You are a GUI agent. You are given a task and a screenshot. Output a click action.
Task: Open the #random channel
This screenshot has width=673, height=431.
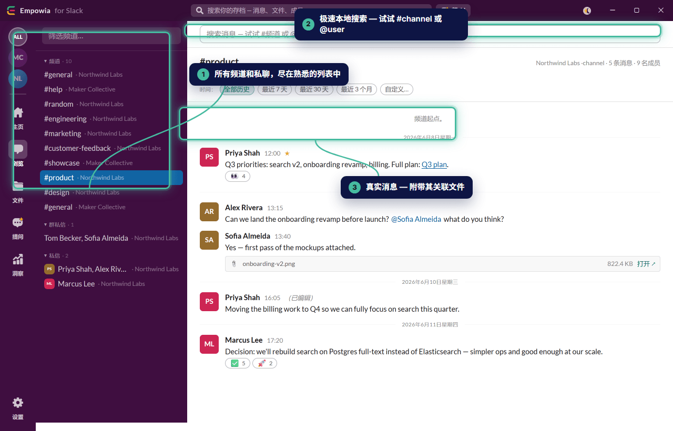pyautogui.click(x=111, y=104)
